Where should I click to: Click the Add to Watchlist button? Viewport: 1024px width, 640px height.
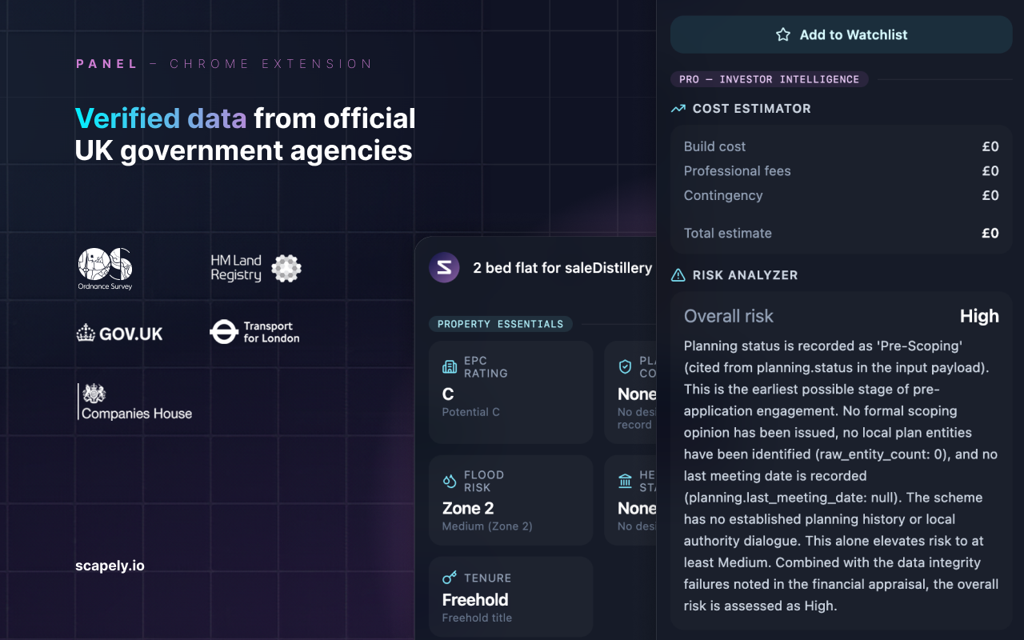(x=842, y=34)
